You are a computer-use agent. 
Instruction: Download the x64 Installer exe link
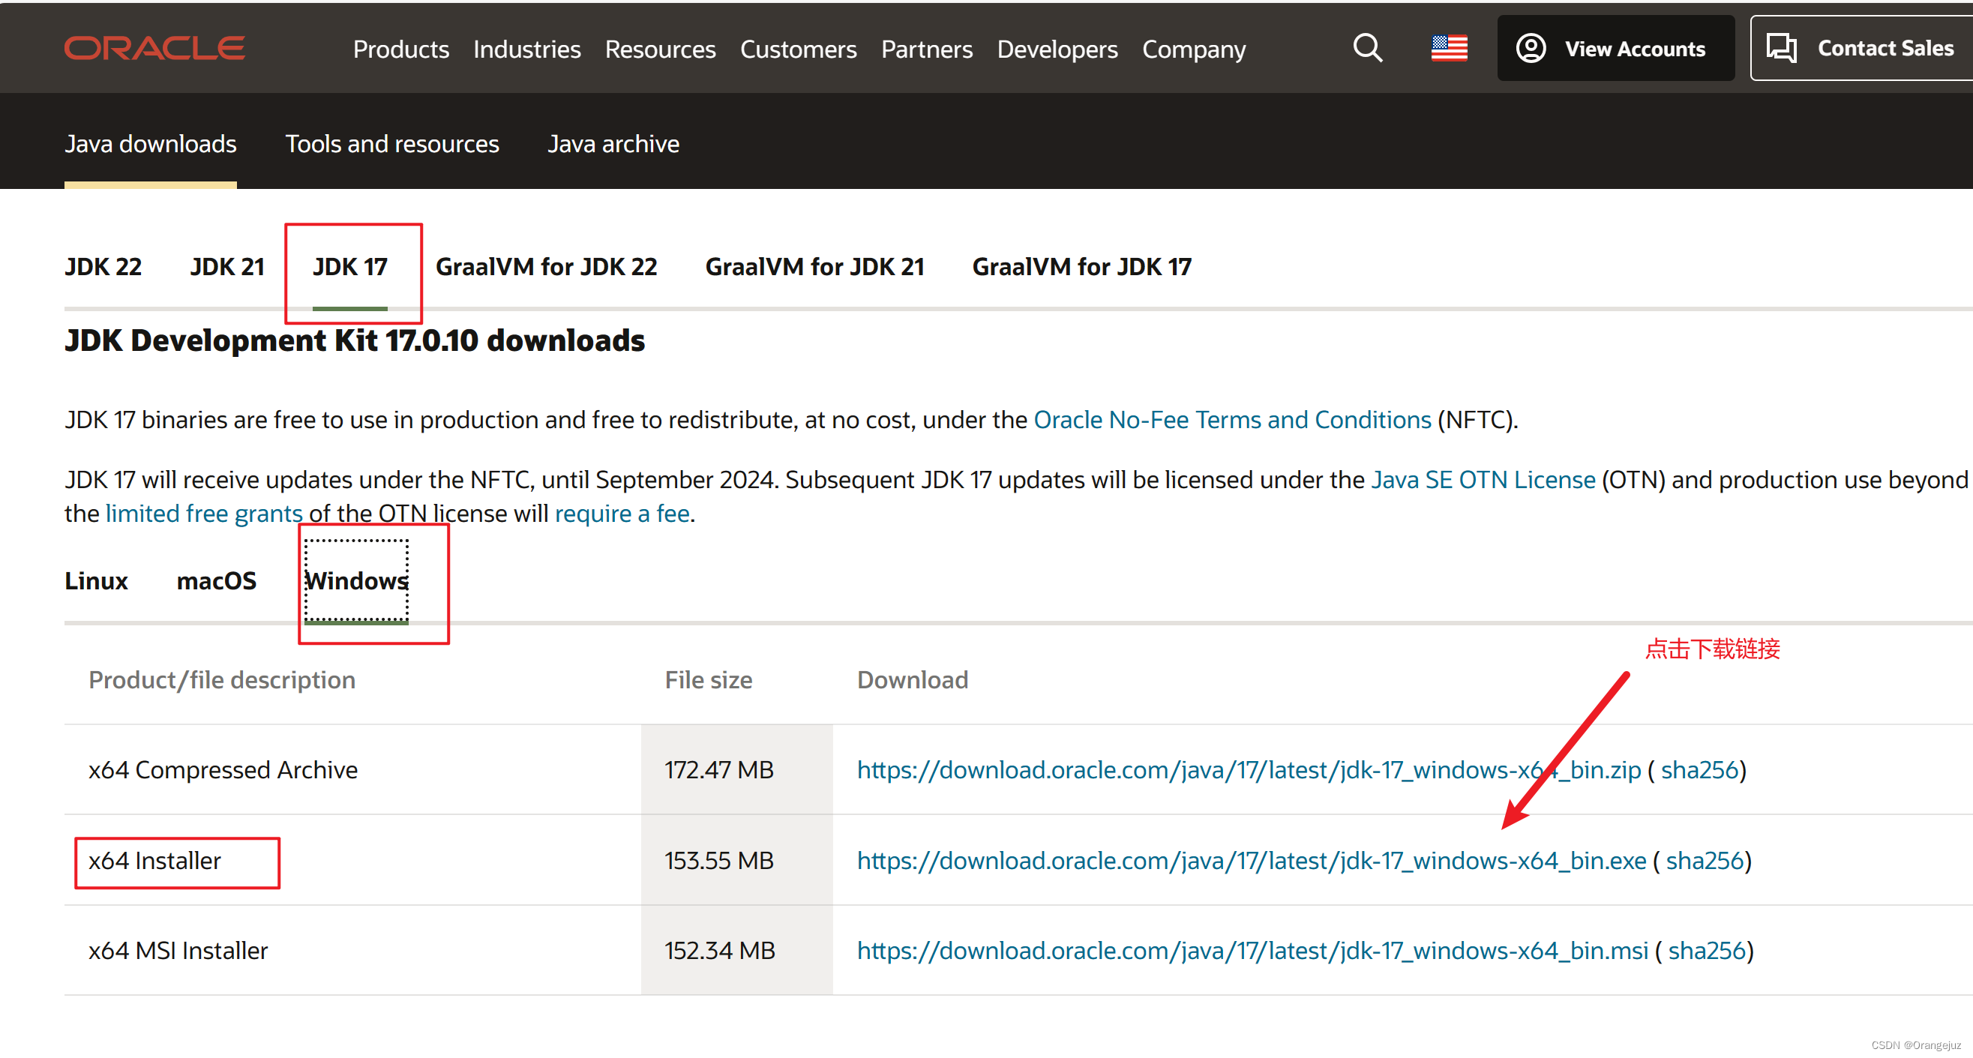coord(1251,861)
